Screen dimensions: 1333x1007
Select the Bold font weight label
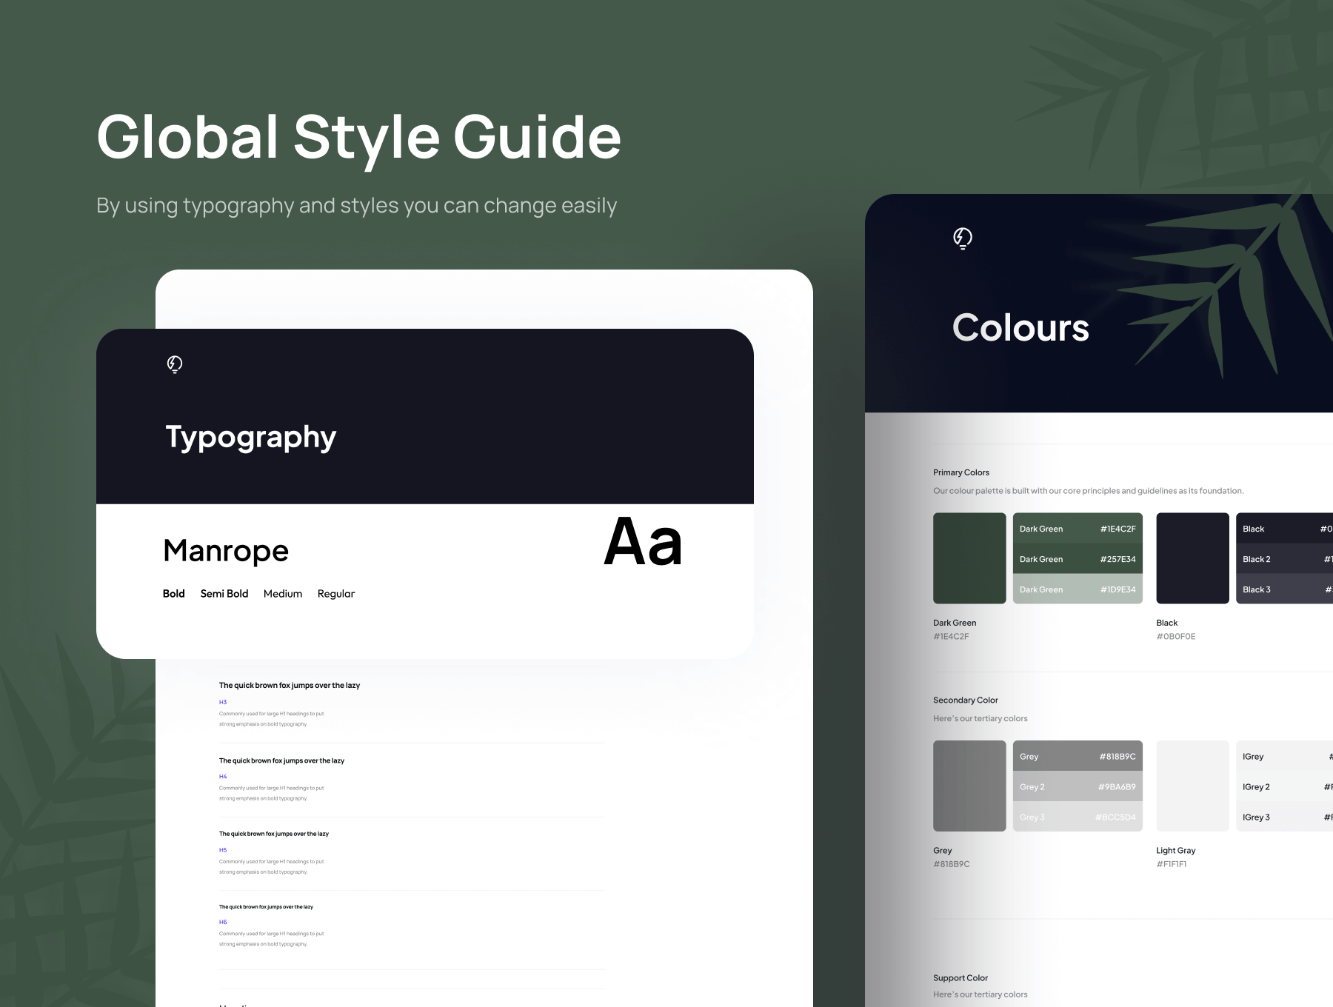point(173,594)
